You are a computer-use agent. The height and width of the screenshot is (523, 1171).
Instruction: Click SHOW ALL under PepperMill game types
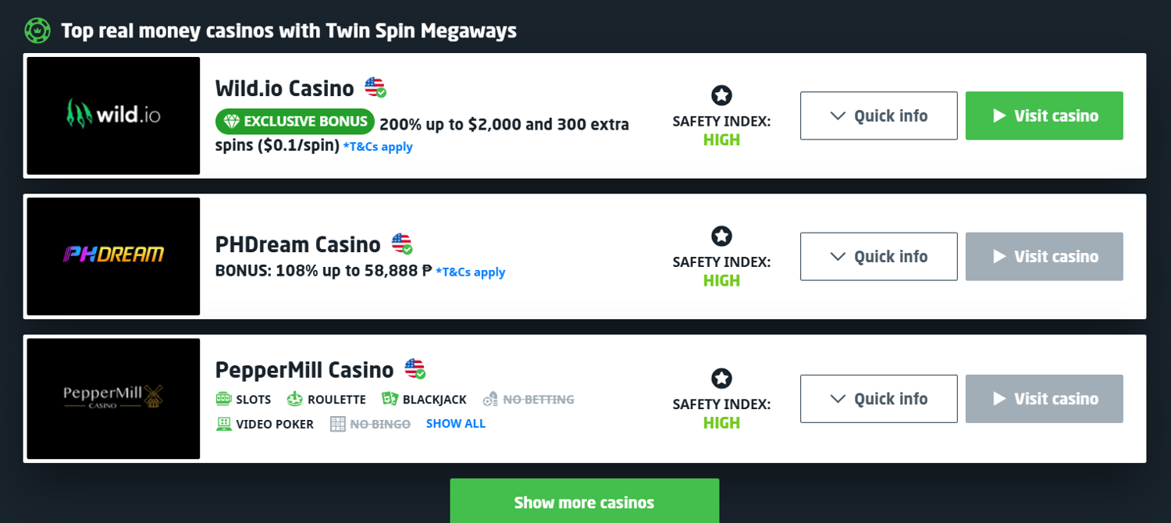pos(455,424)
